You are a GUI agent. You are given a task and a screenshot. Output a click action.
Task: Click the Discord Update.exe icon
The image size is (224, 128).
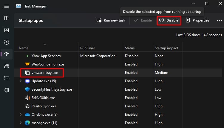[x=27, y=81]
